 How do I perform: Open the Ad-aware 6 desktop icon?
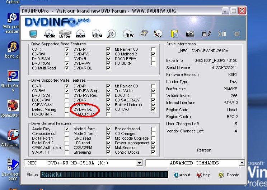(x=13, y=135)
